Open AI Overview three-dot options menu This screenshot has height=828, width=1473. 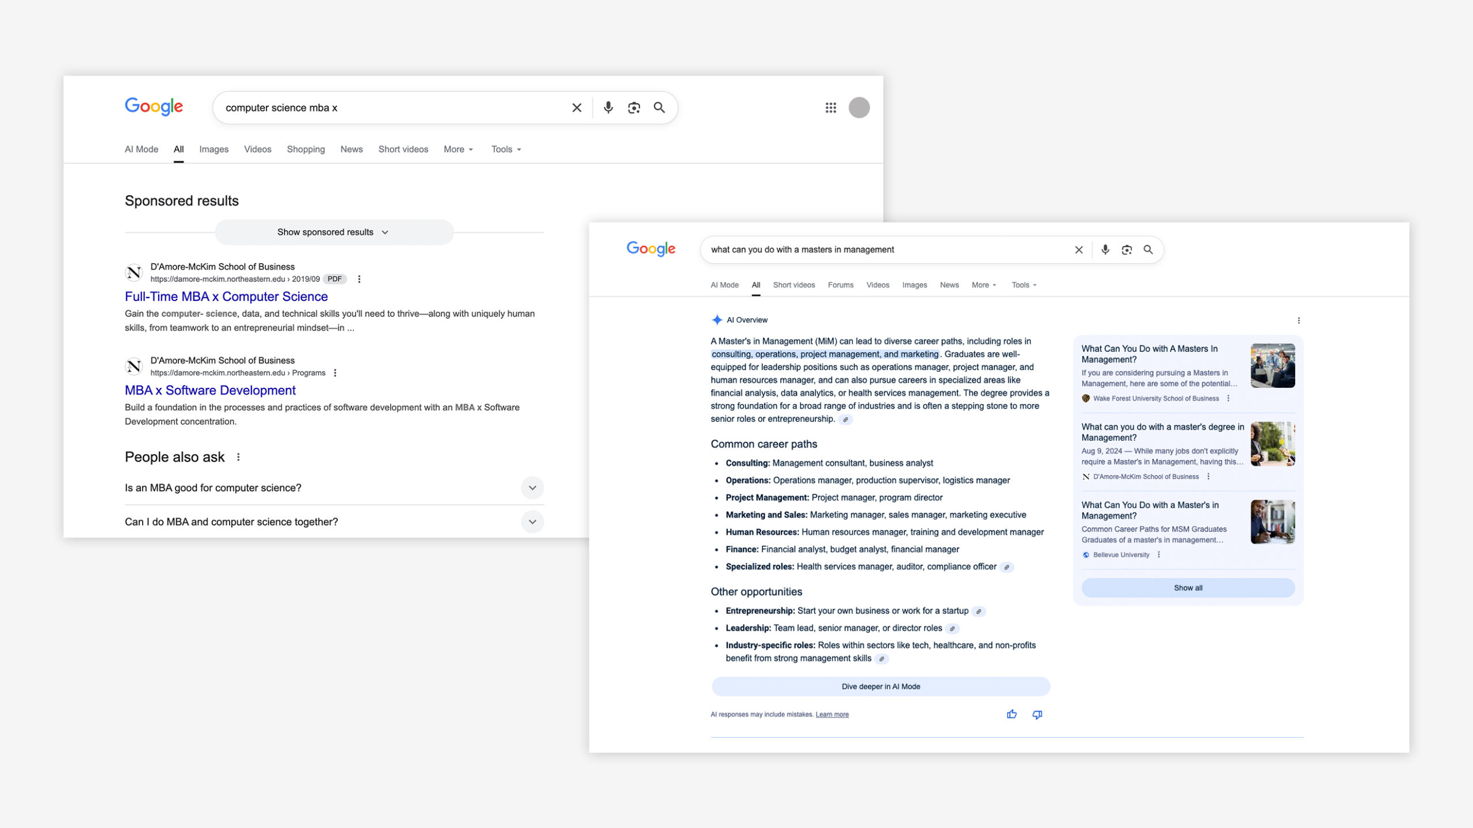pos(1299,320)
